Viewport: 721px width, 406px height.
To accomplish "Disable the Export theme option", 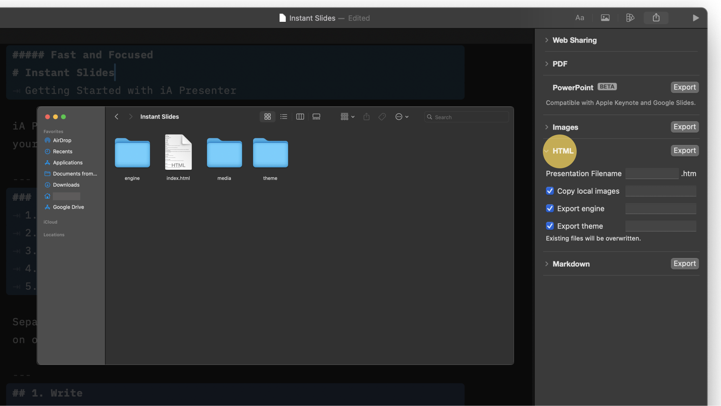I will (550, 226).
